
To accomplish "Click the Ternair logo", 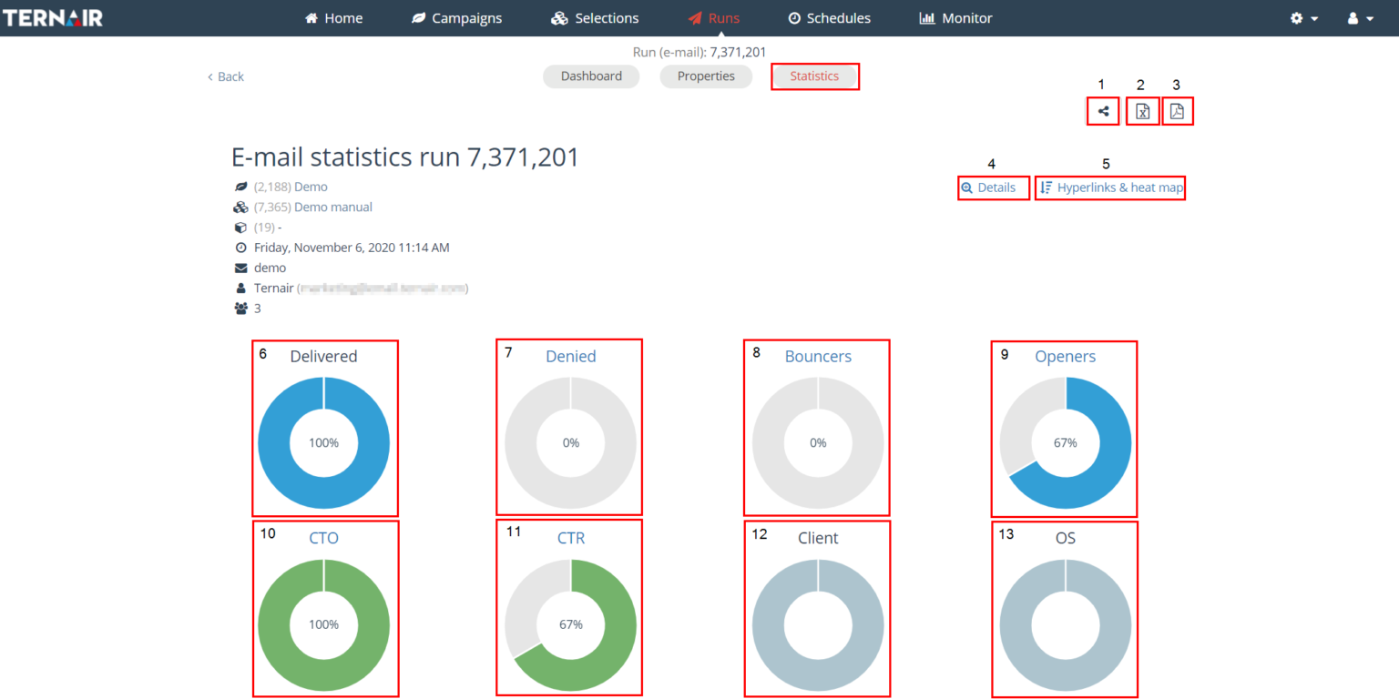I will point(53,18).
